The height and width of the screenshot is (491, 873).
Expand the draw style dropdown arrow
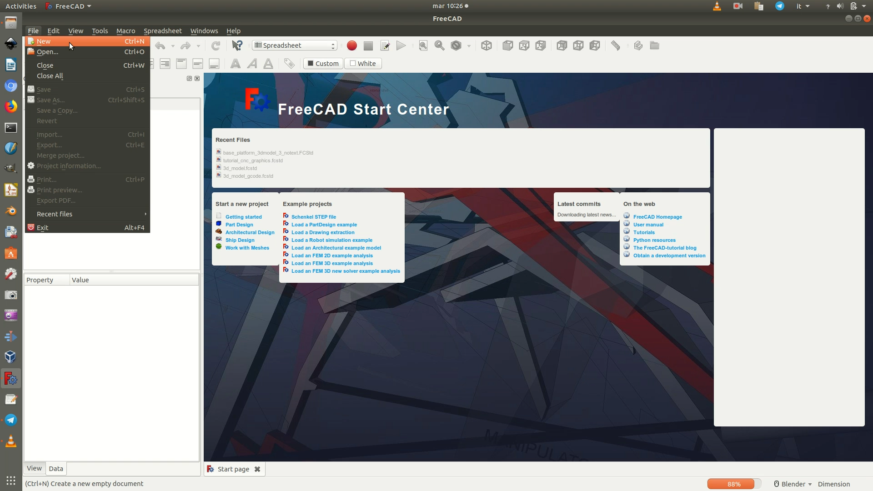pos(469,46)
